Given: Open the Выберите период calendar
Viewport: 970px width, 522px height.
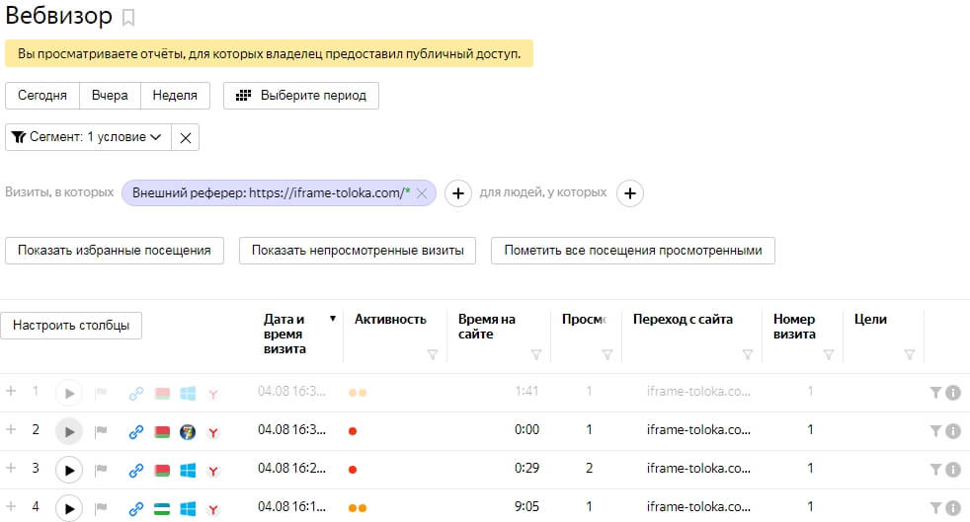Looking at the screenshot, I should [x=300, y=96].
